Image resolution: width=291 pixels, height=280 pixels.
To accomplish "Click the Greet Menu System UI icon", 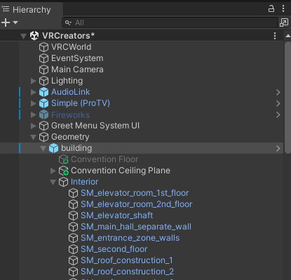I will pos(43,126).
